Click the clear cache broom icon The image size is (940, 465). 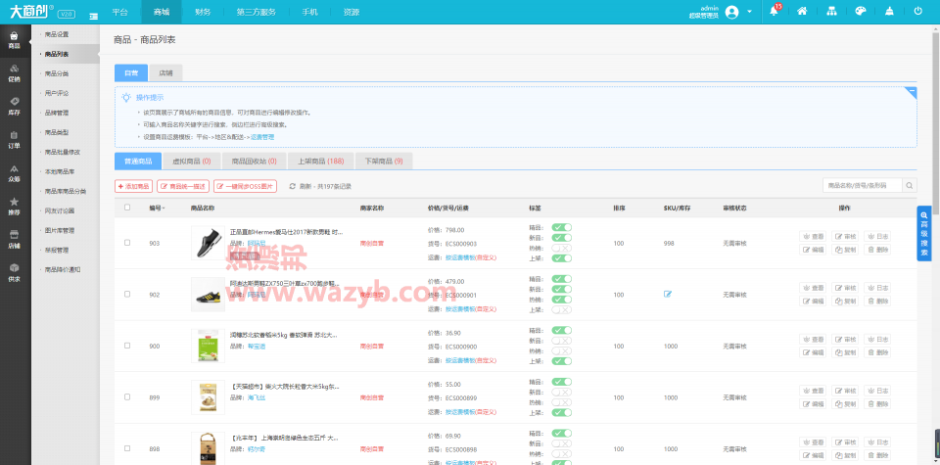889,12
